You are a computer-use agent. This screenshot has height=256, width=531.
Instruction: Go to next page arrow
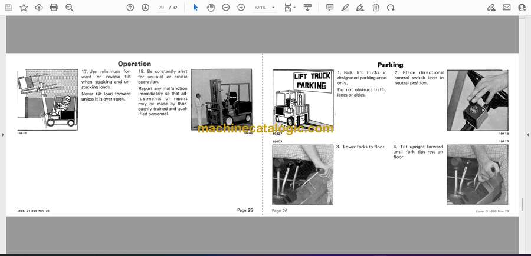coord(145,8)
